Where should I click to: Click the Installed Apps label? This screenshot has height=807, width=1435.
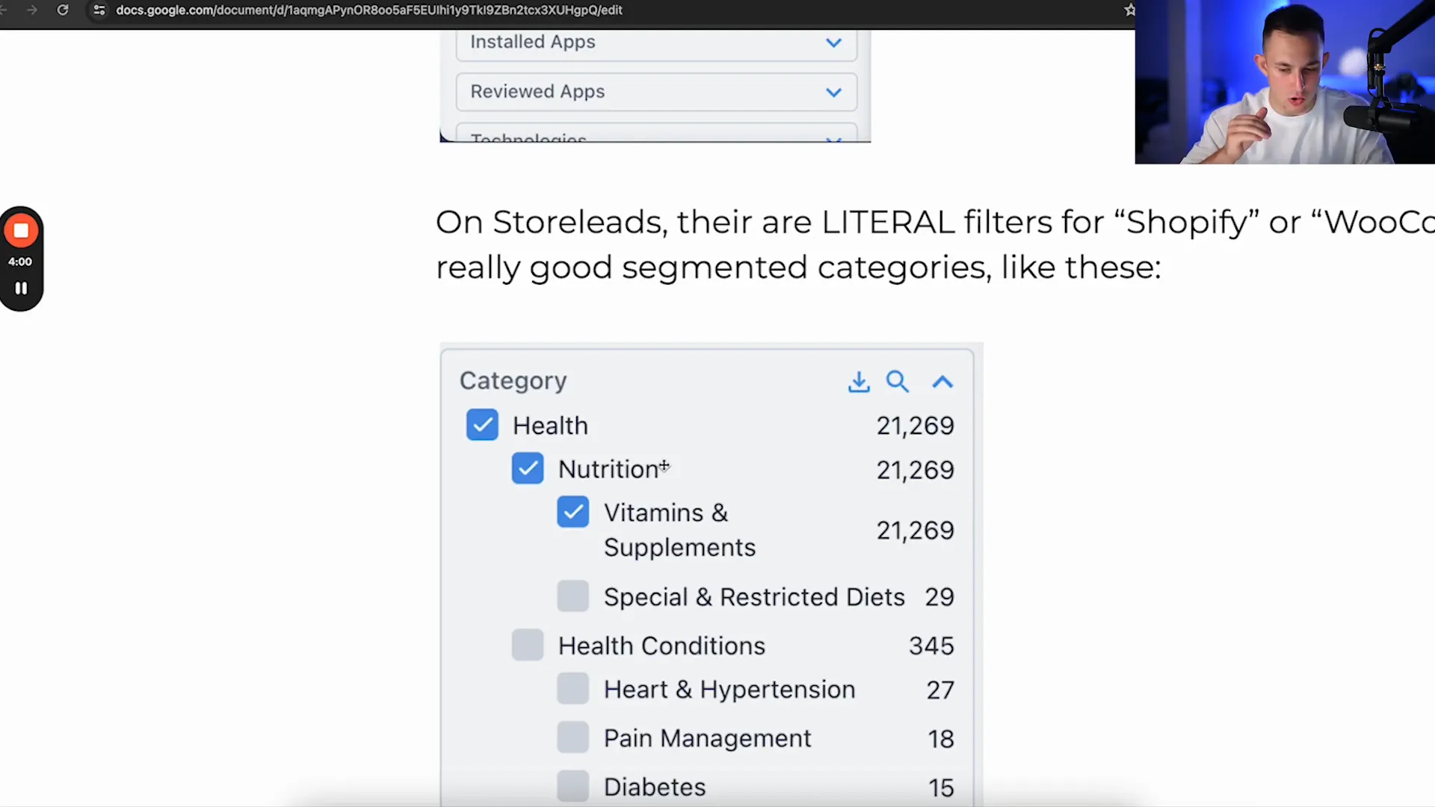point(533,42)
